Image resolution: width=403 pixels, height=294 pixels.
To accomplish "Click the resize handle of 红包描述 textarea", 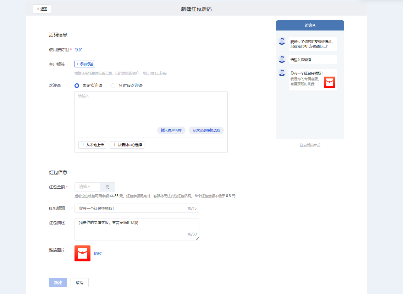I will point(197,238).
